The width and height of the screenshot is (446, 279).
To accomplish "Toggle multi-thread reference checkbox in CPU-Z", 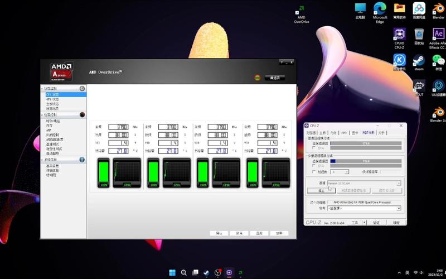I will [x=314, y=166].
